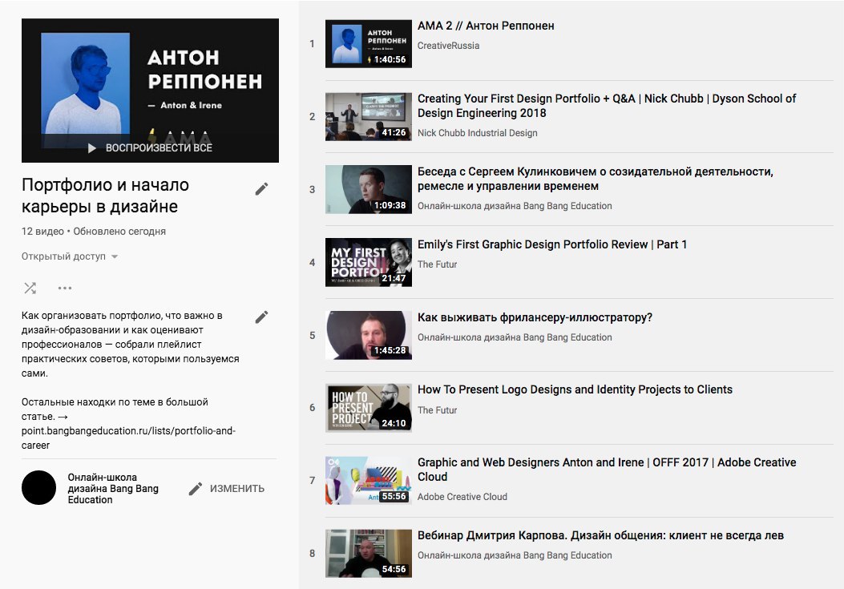Open How To Present Project thumbnail
Screen dimensions: 844x589
tap(368, 408)
